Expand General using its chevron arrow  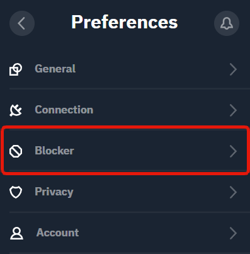click(x=233, y=69)
